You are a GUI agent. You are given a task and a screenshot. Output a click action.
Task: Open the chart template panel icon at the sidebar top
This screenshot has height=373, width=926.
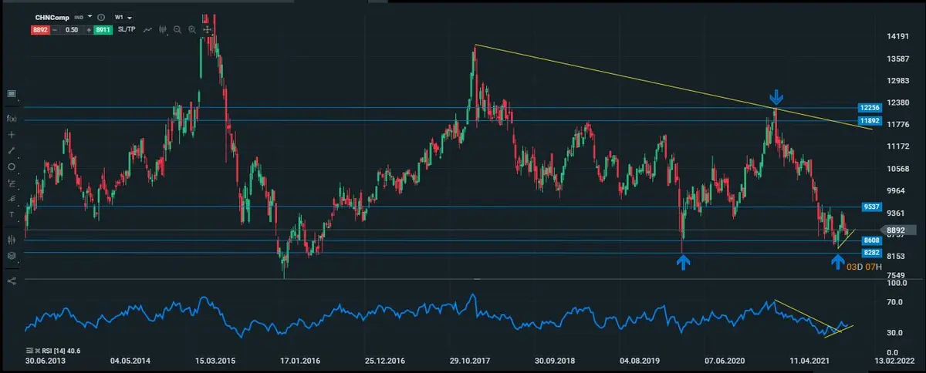pyautogui.click(x=12, y=94)
